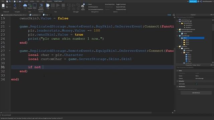Click the Explorer filter input field
The width and height of the screenshot is (214, 120).
pos(194,17)
